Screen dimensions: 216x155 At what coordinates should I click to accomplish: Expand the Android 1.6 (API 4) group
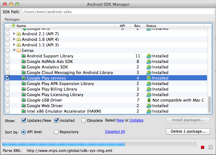pyautogui.click(x=14, y=40)
